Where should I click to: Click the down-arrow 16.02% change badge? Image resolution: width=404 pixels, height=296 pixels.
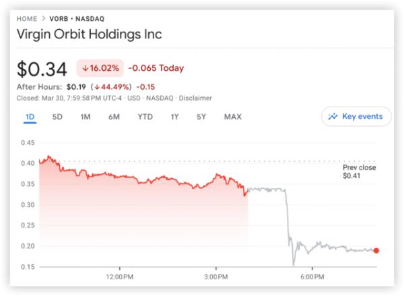(100, 68)
